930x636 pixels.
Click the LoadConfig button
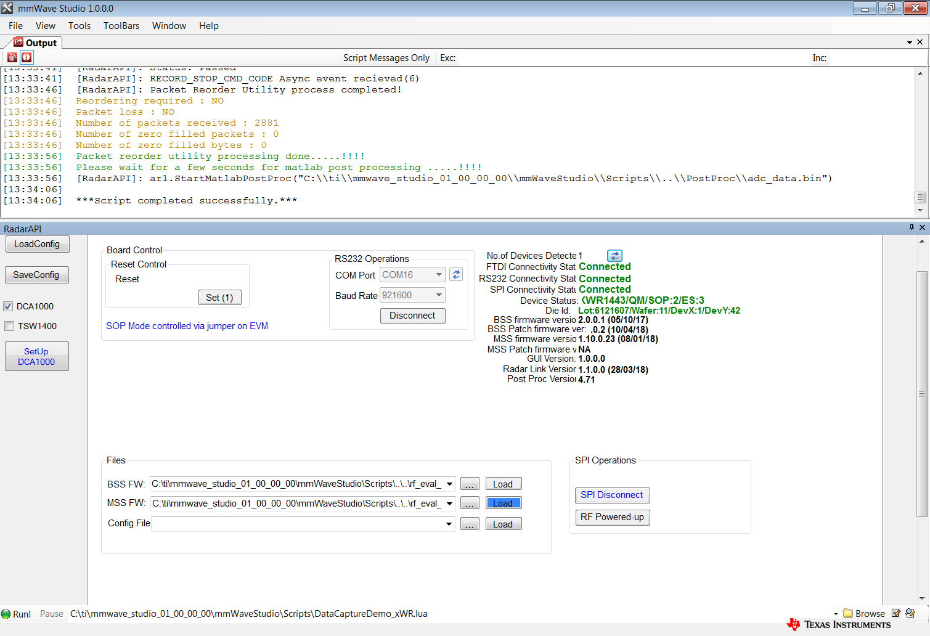[x=37, y=244]
